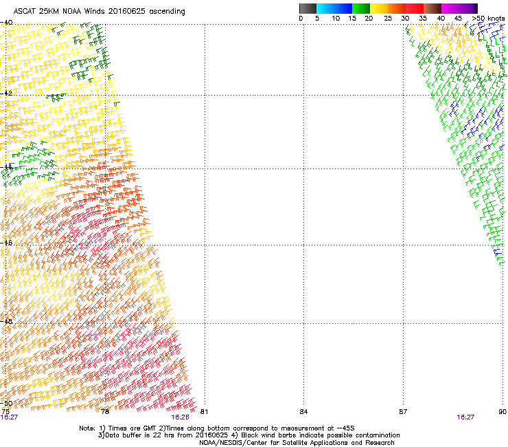Select the orange 25-30 knots legend segment
Image resolution: width=508 pixels, height=447 pixels.
397,8
